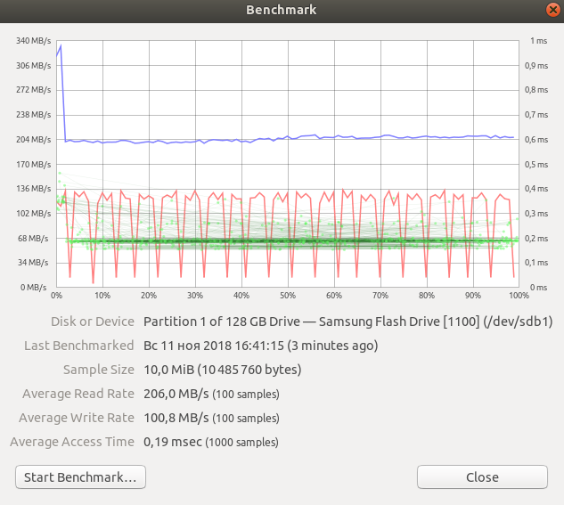
Task: Click the 272 MB/s axis label
Action: (34, 89)
